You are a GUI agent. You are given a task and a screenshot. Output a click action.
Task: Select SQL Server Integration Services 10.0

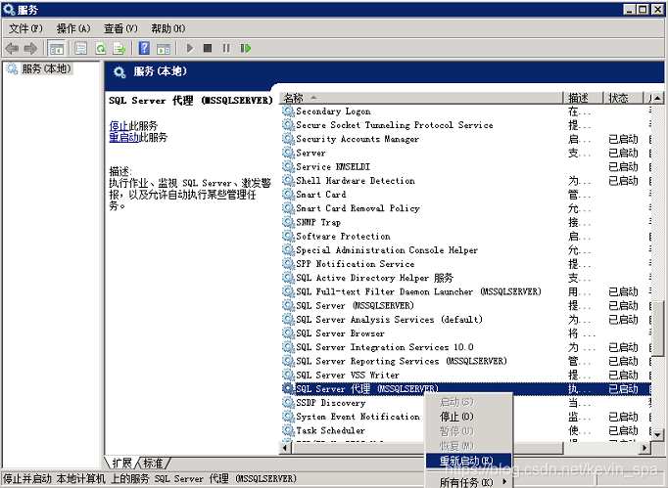[466, 347]
